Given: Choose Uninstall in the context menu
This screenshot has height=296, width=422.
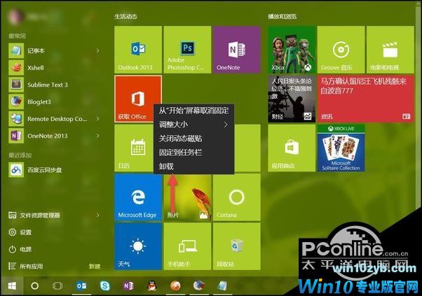Looking at the screenshot, I should 193,167.
